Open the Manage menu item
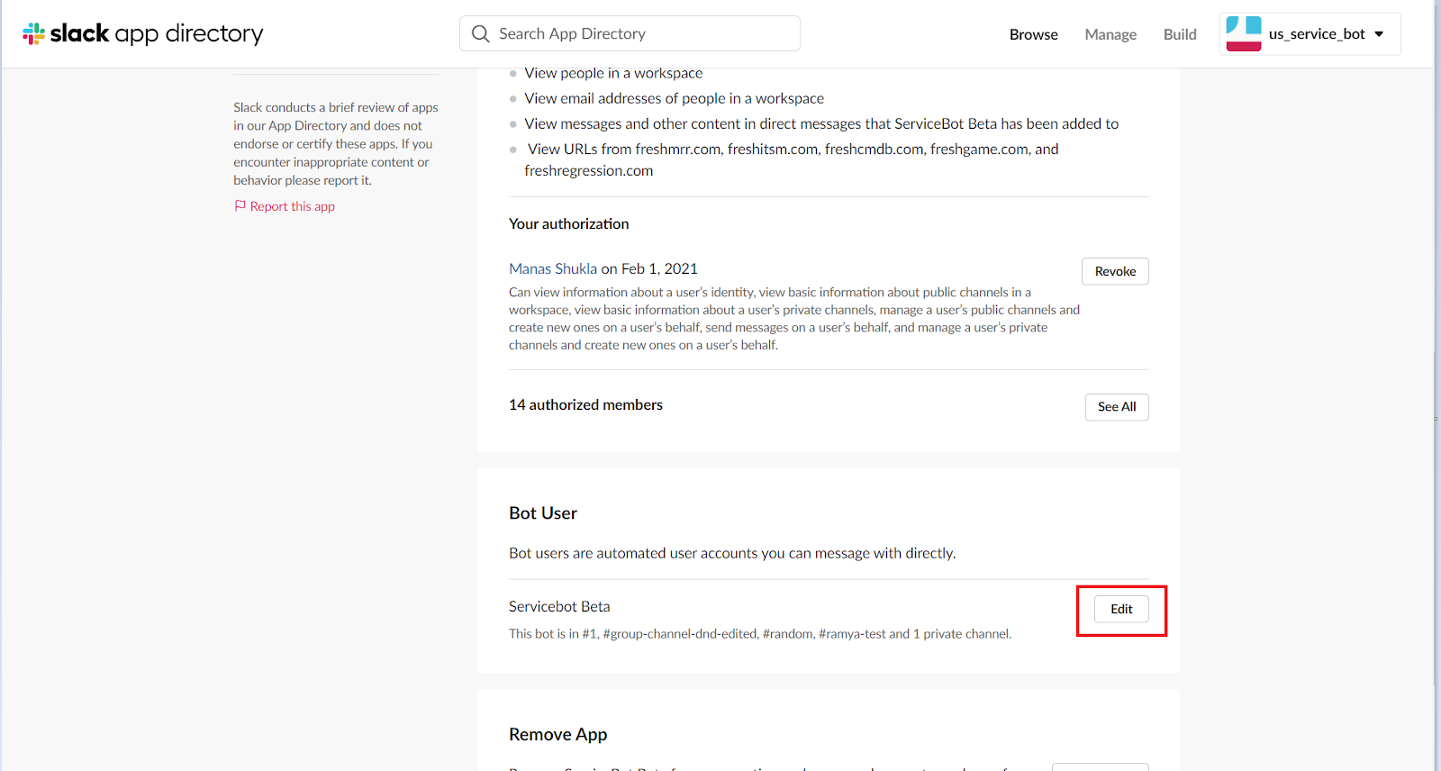 (x=1110, y=34)
